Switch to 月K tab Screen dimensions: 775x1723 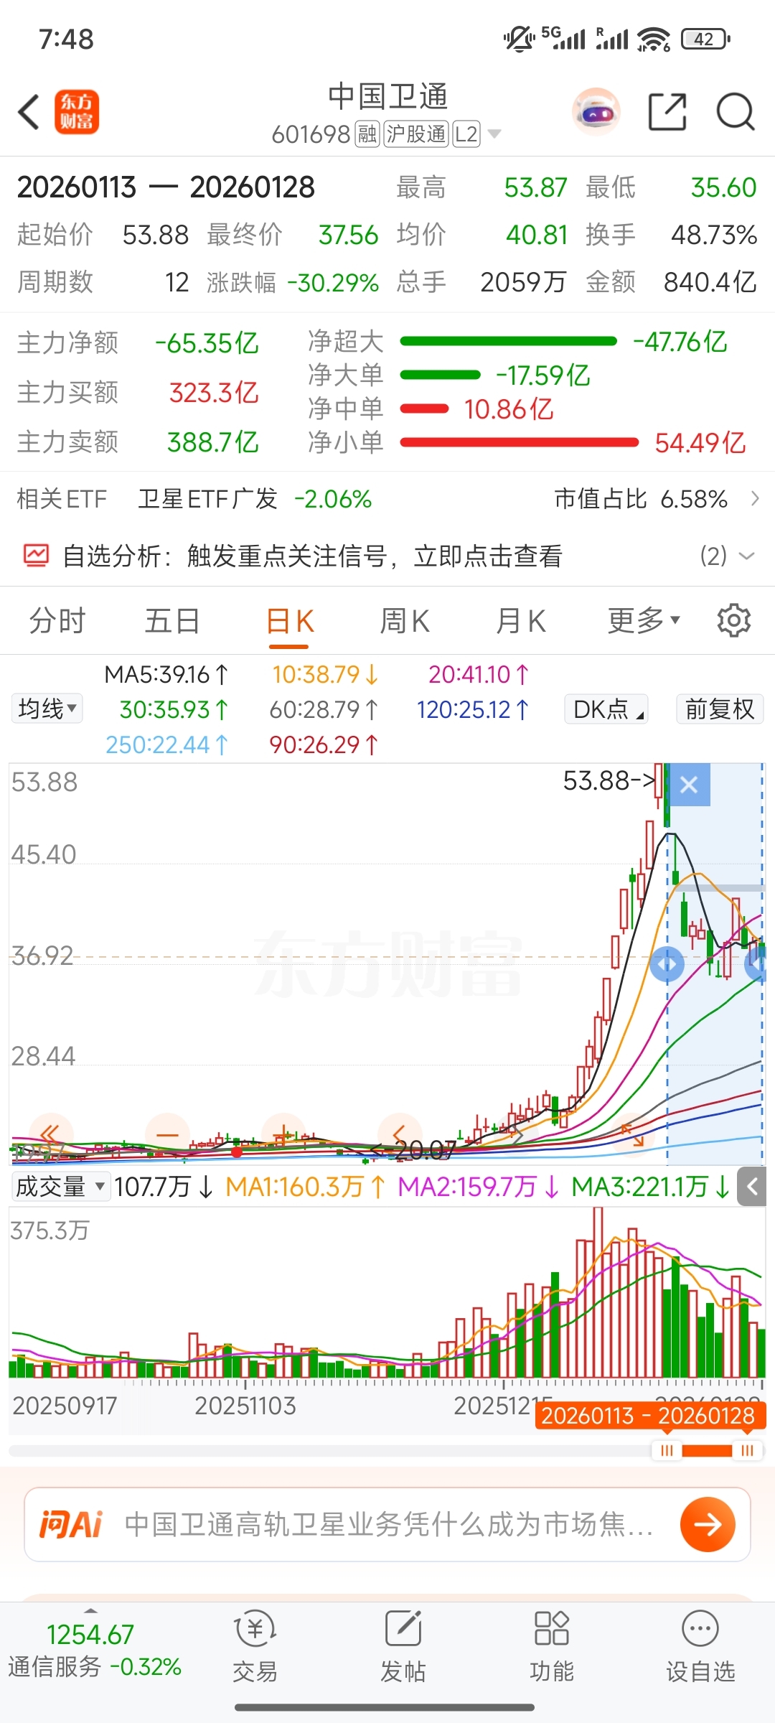[x=521, y=620]
